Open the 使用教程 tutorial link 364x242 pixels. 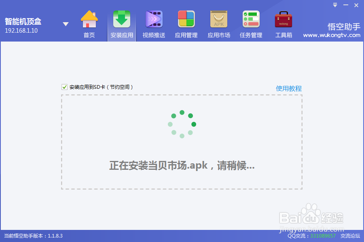click(288, 88)
